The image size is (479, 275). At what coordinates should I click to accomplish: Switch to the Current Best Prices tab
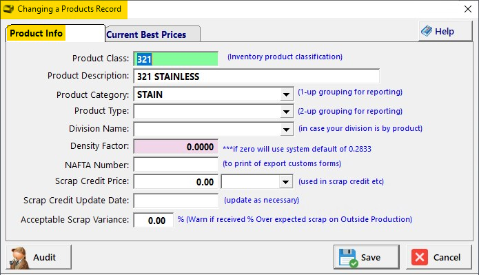[146, 34]
